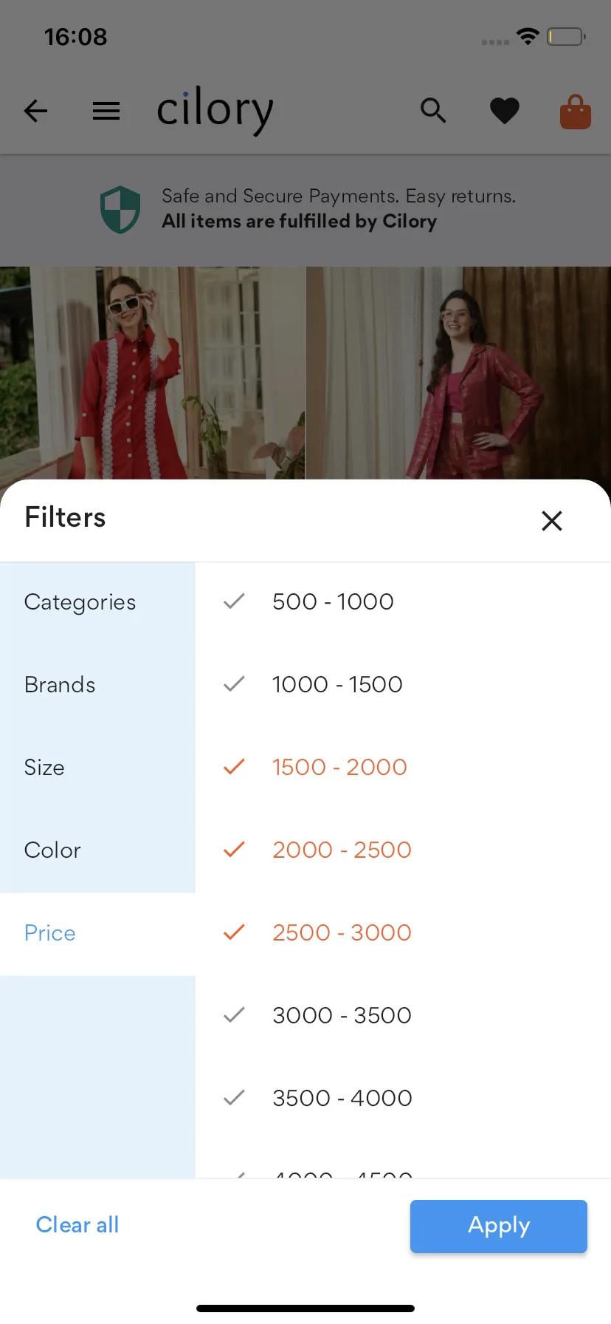Tap the green secure-payments shield icon
Image resolution: width=611 pixels, height=1324 pixels.
click(x=120, y=209)
